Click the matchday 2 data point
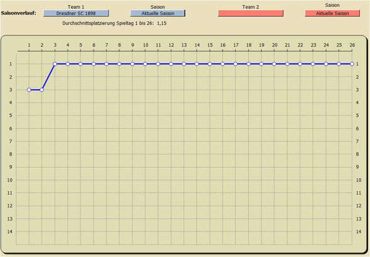Image resolution: width=370 pixels, height=257 pixels. (42, 90)
